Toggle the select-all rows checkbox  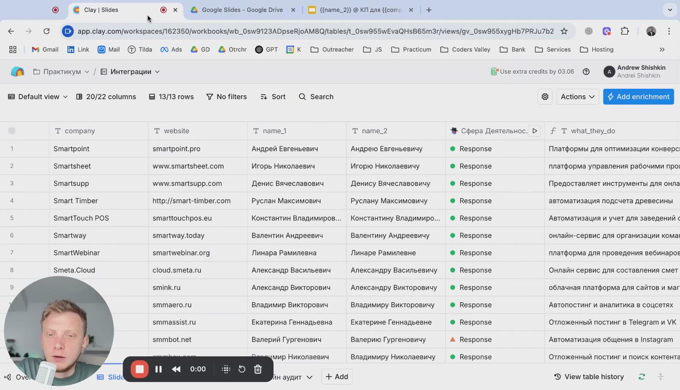pos(12,131)
